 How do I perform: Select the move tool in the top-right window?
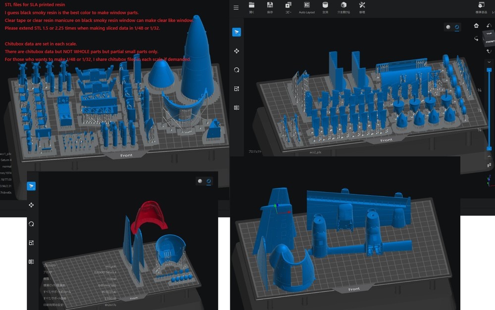(x=237, y=51)
